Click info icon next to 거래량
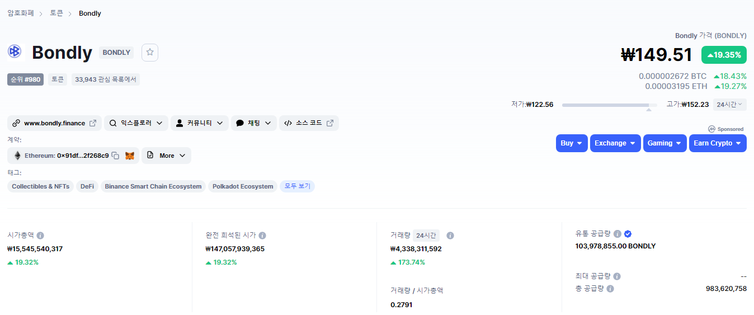 point(450,236)
